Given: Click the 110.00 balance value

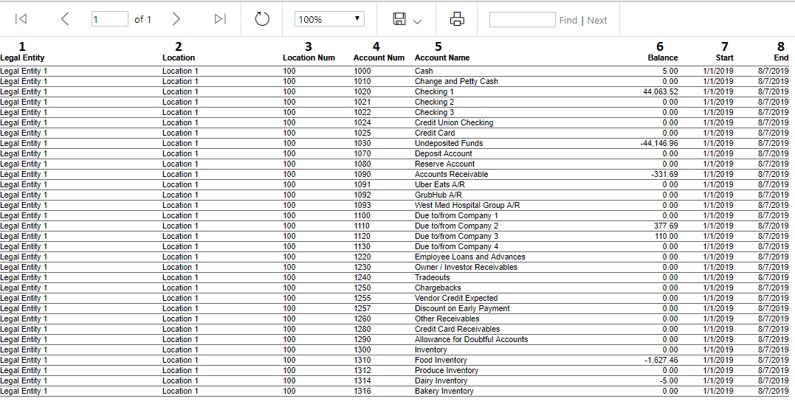Looking at the screenshot, I should pyautogui.click(x=667, y=236).
